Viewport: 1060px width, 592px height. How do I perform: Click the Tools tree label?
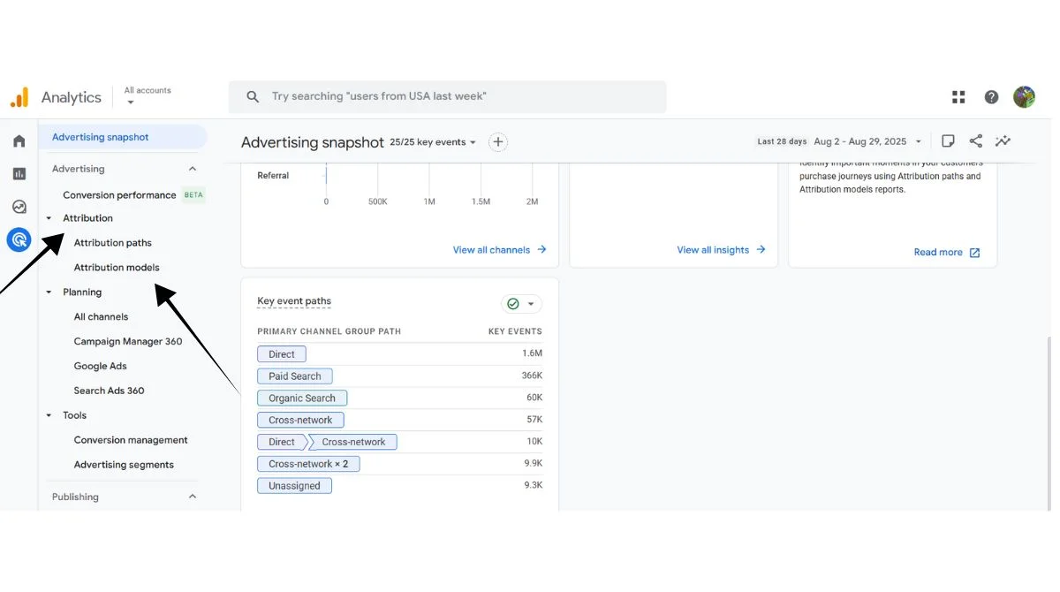(75, 415)
